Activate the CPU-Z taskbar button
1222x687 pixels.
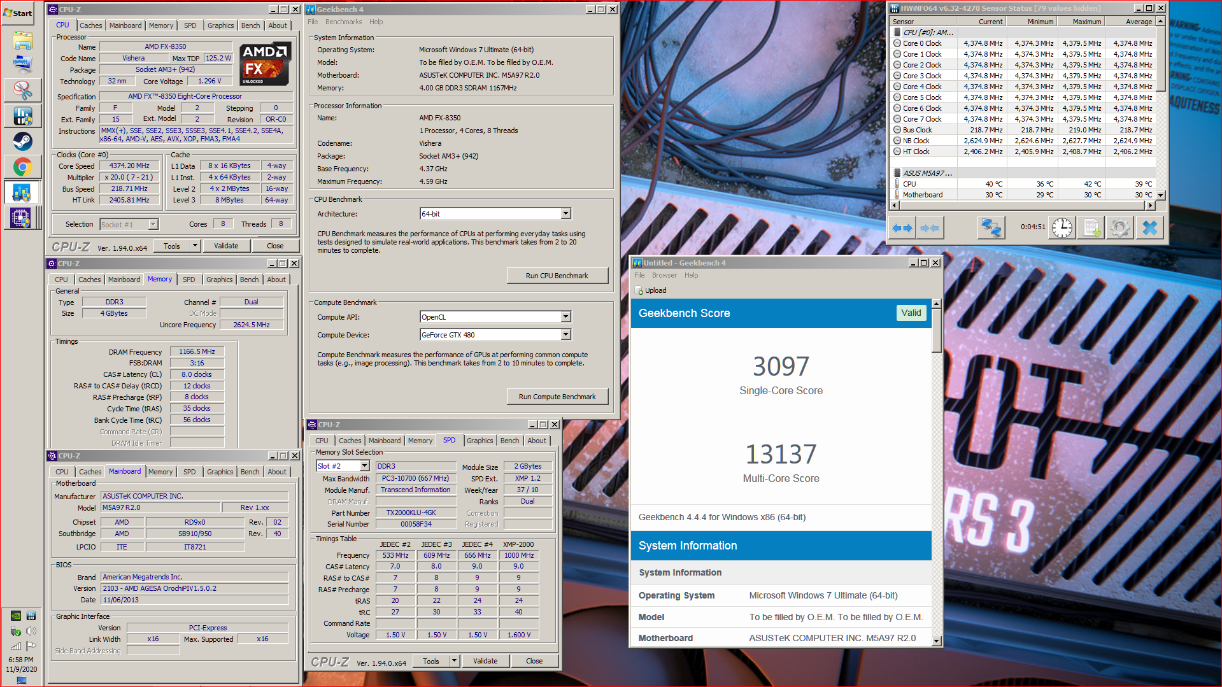pos(22,218)
